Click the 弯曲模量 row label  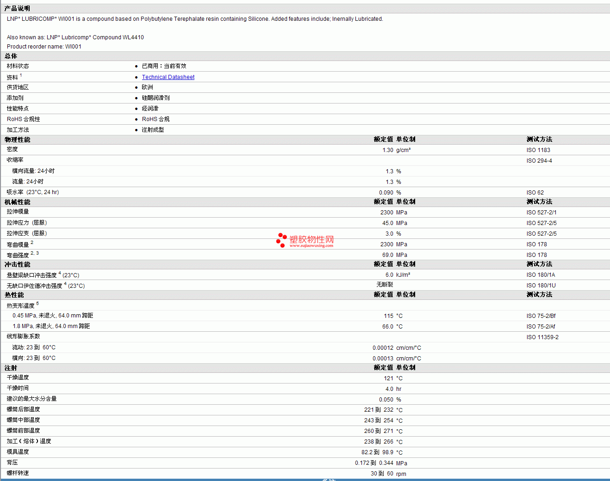18,244
